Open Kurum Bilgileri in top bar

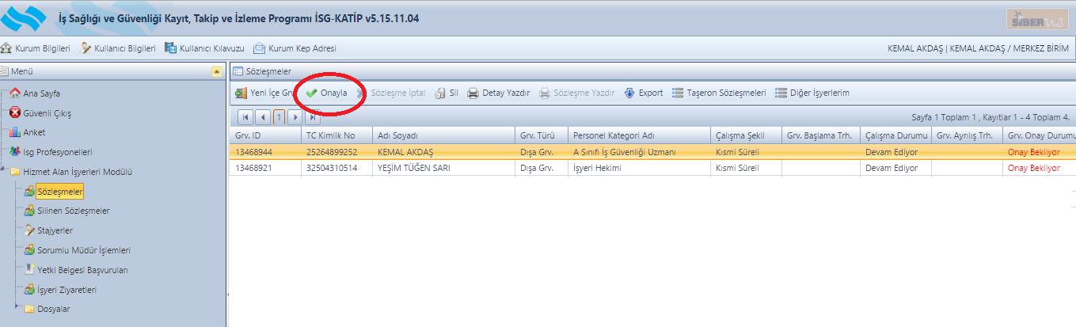[36, 48]
